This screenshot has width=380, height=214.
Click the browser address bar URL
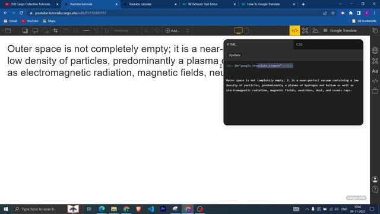pos(71,13)
